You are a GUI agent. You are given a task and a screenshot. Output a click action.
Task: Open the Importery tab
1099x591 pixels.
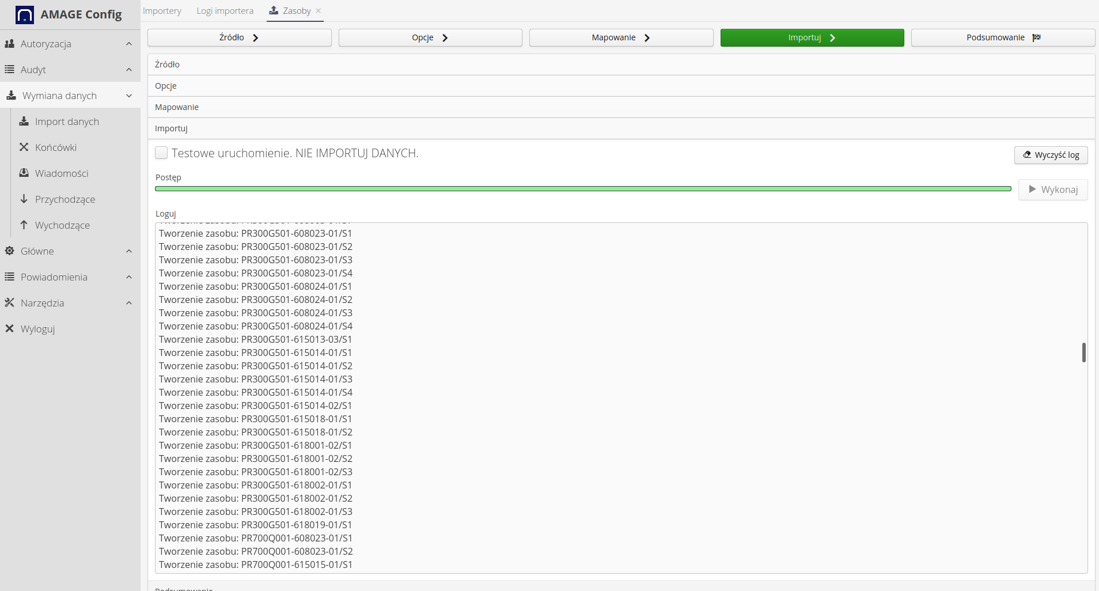(162, 11)
